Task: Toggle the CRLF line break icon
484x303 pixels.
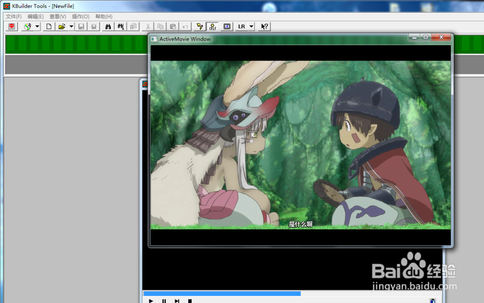Action: pyautogui.click(x=212, y=27)
